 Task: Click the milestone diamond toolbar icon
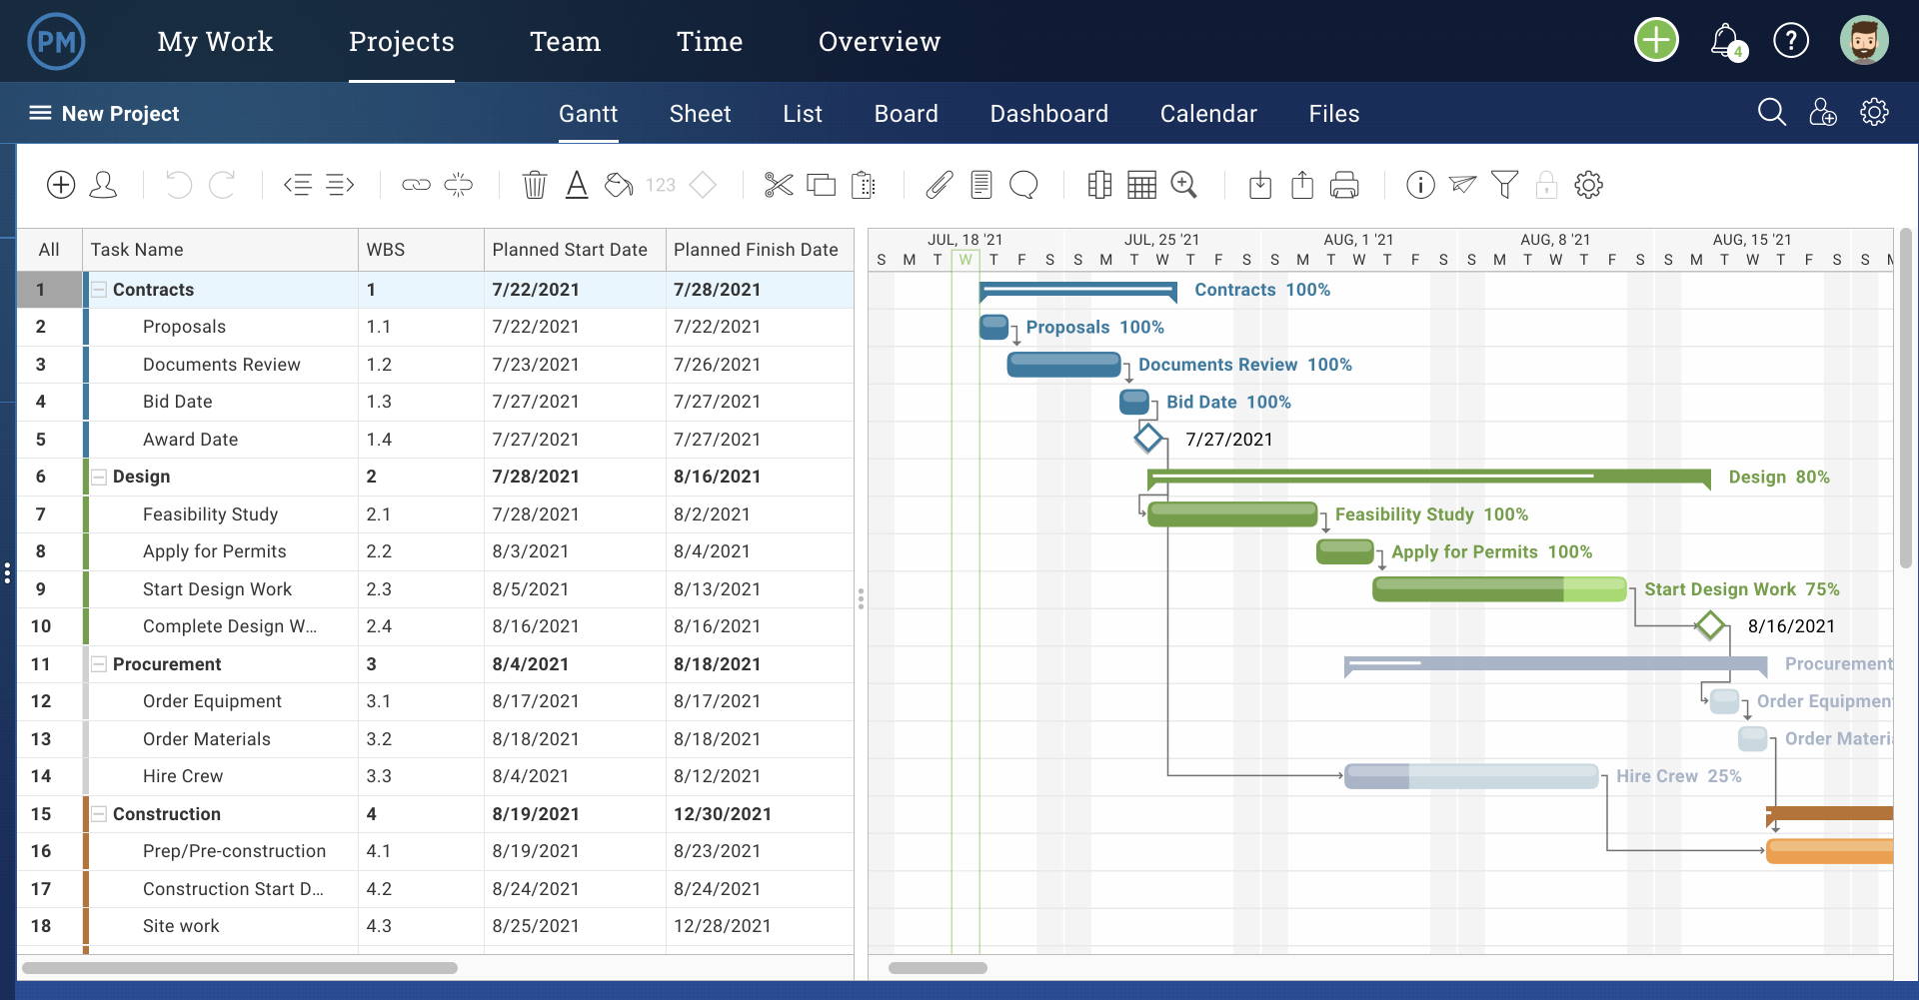click(x=703, y=185)
